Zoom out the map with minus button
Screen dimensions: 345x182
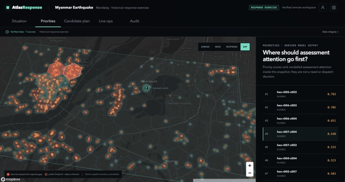tap(250, 173)
